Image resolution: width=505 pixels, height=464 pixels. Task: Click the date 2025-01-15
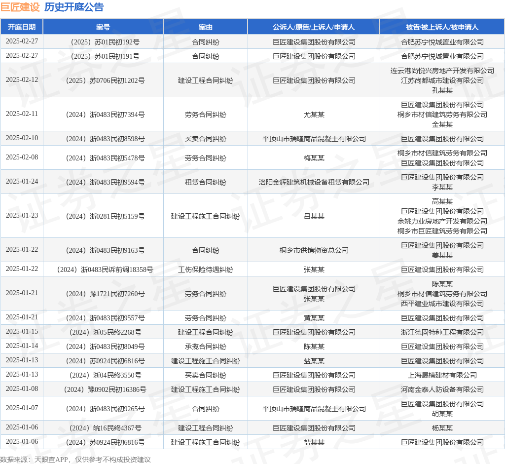22,332
